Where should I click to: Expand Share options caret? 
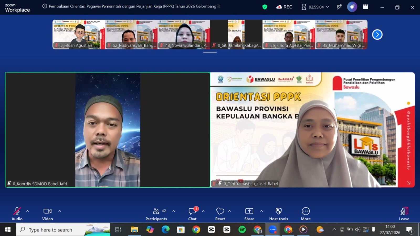(261, 211)
